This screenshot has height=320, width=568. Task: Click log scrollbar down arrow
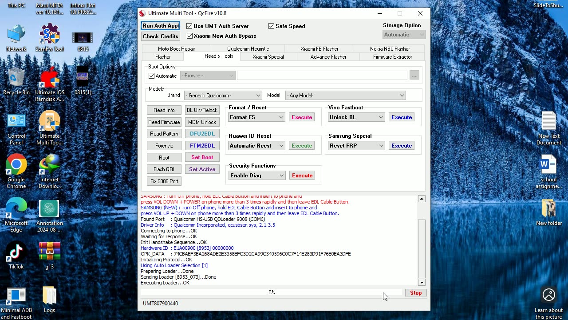pos(422,282)
